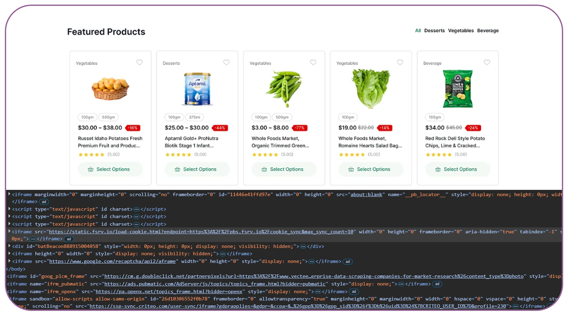Expand the first text/javascript script node
Viewport: 567px width, 316px height.
click(9, 209)
